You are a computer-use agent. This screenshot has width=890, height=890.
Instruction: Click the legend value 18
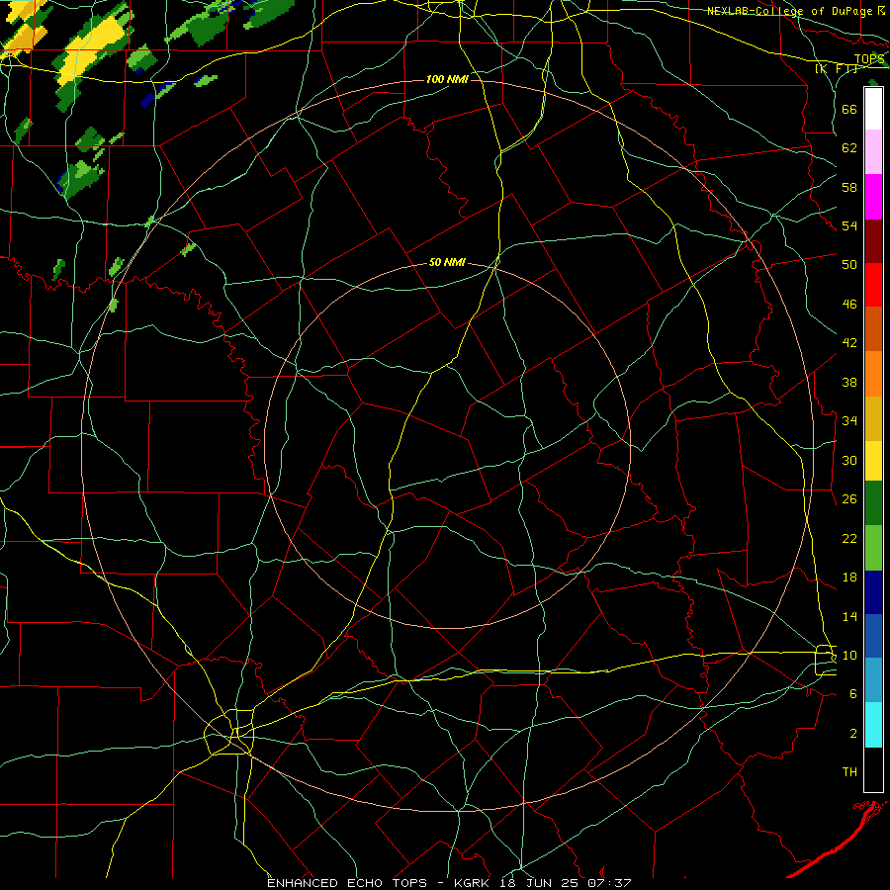click(x=849, y=578)
